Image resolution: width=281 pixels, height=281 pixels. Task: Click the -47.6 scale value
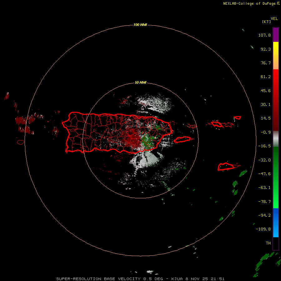point(264,174)
